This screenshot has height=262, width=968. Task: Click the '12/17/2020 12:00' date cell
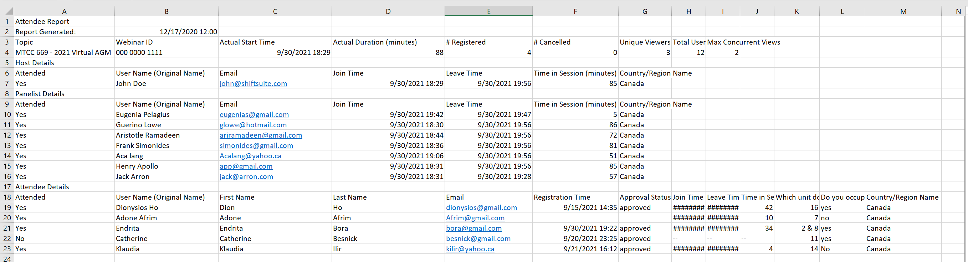(167, 32)
